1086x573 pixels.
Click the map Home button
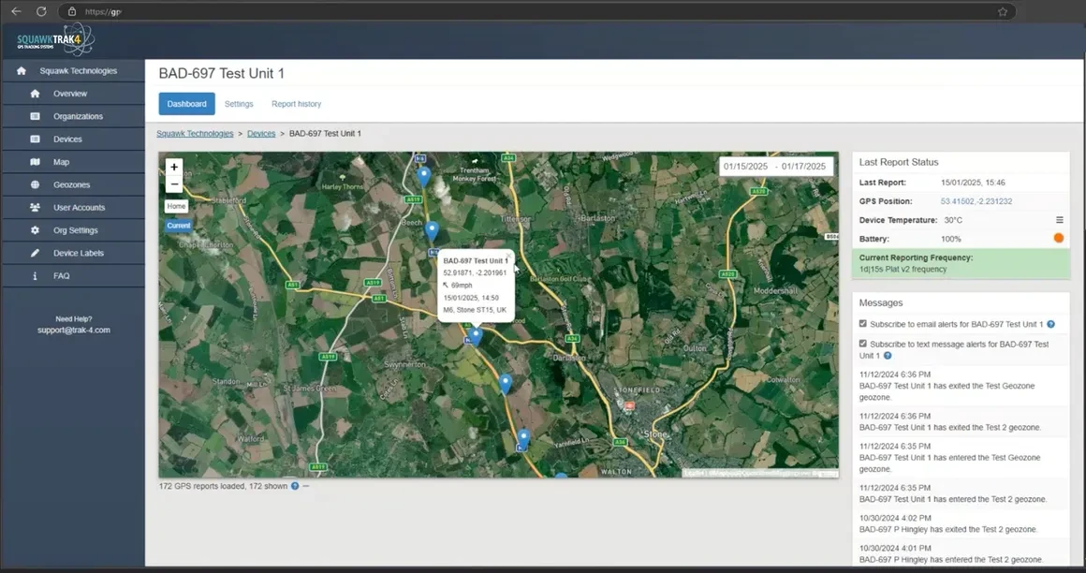pyautogui.click(x=176, y=206)
